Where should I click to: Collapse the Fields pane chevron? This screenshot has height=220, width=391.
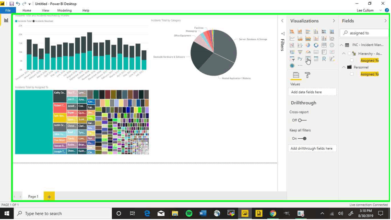(x=386, y=21)
